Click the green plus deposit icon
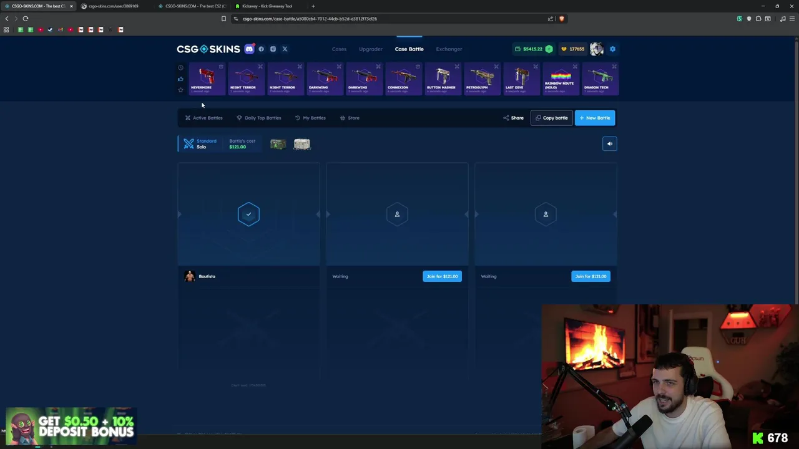 click(x=549, y=49)
